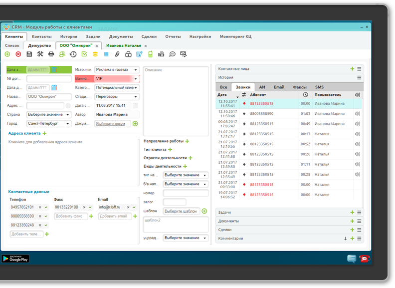
Task: Add a contact person with plus in Контактные лица
Action: pos(352,69)
